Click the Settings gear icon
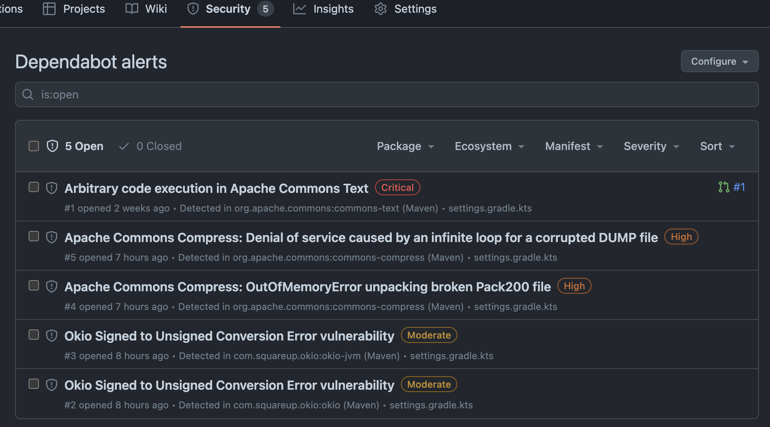The height and width of the screenshot is (427, 770). pos(381,9)
